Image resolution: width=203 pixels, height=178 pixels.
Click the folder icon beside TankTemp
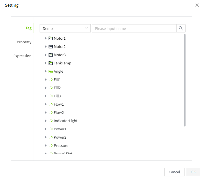pos(50,63)
